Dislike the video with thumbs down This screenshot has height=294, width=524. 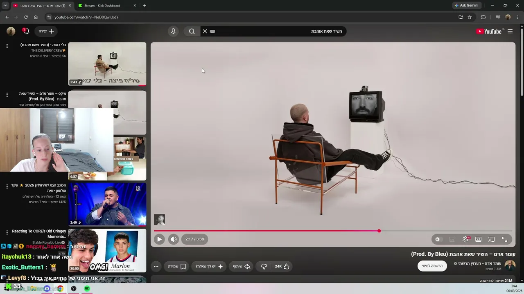tap(264, 266)
